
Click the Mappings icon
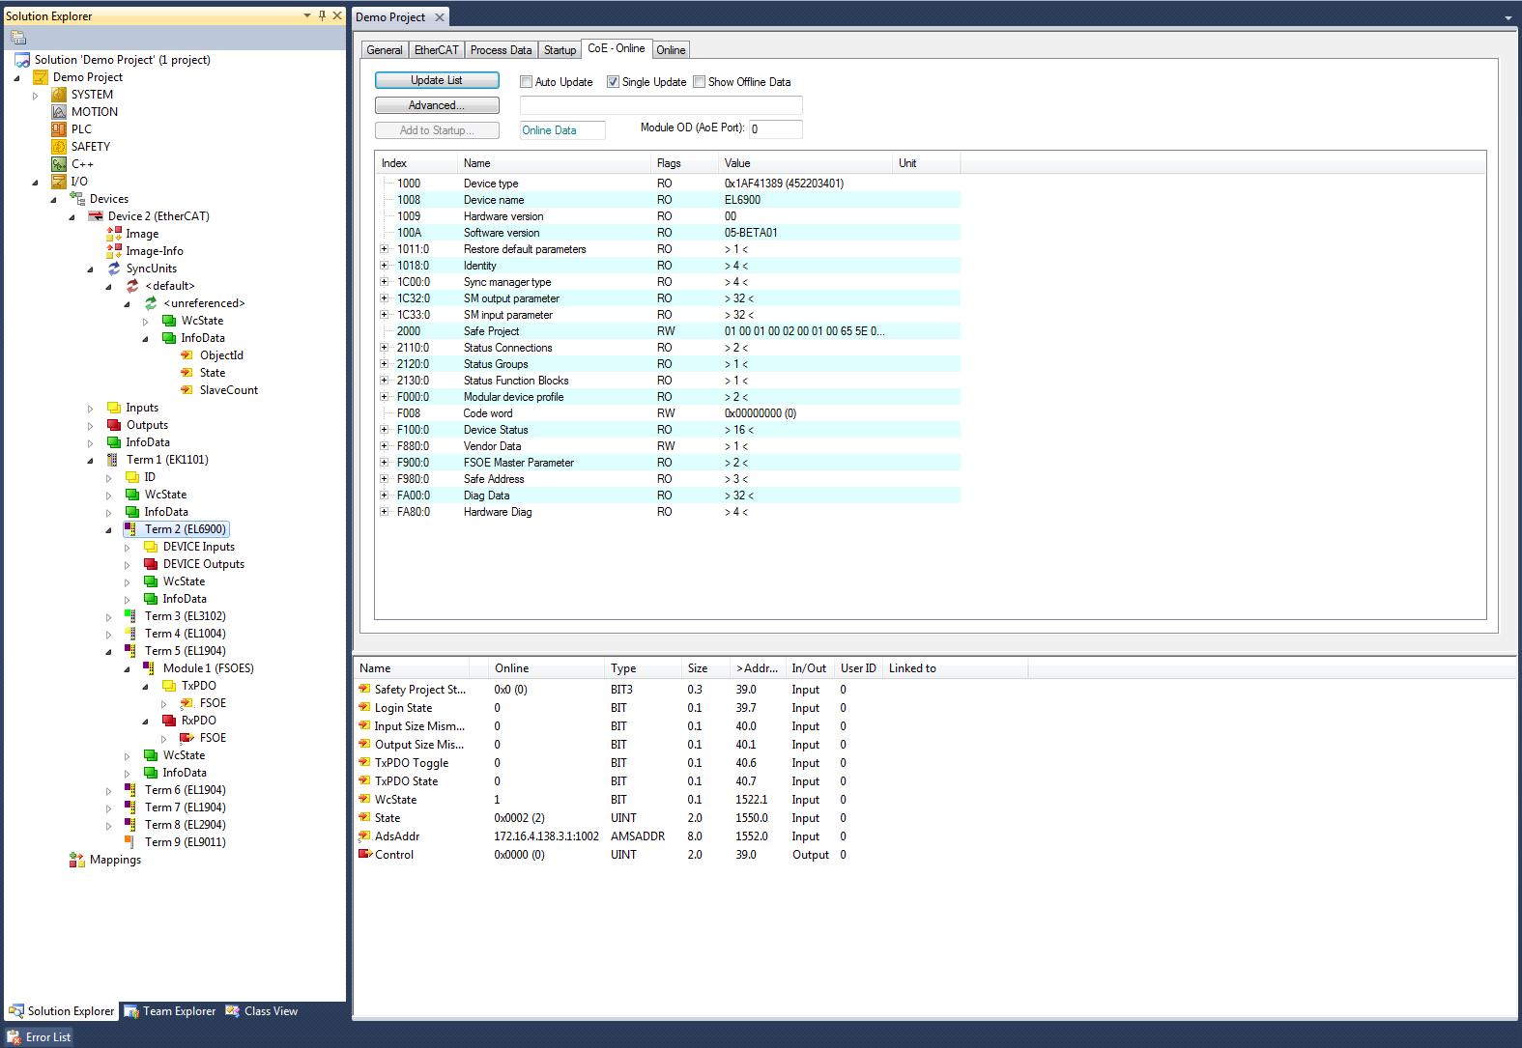(77, 860)
